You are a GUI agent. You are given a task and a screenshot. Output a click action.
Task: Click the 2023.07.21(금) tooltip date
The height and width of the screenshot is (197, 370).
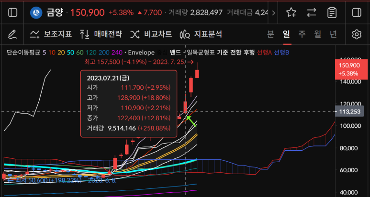tap(108, 78)
